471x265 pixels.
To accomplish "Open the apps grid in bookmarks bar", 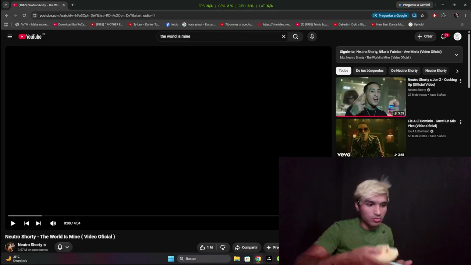I will (6, 25).
